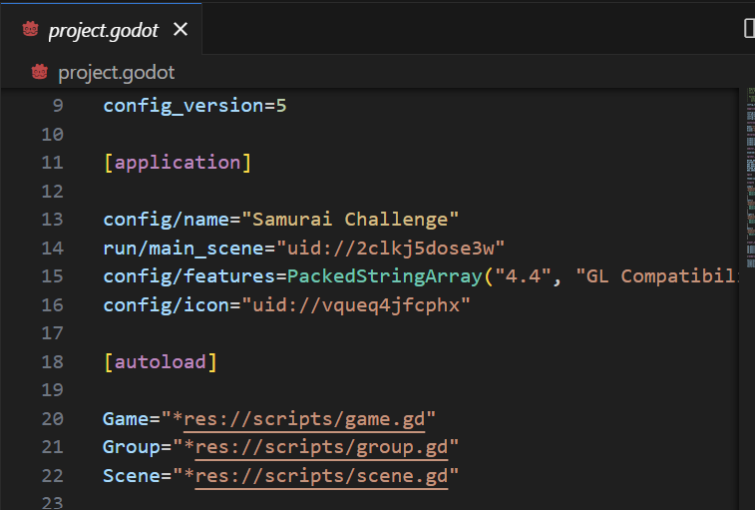Click the Godot icon in the breadcrumb
This screenshot has height=510, width=755.
point(40,72)
